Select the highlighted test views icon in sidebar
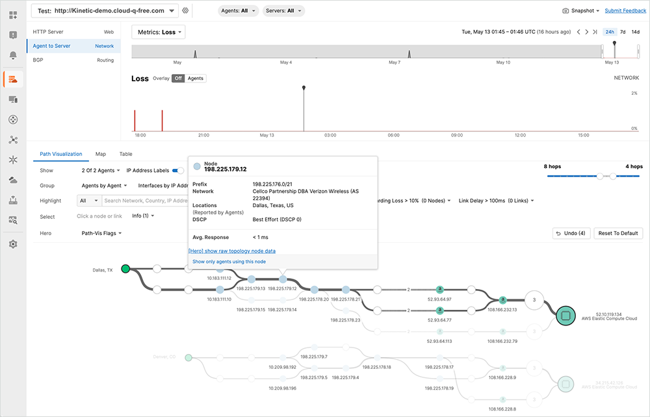This screenshot has width=650, height=417. coord(13,78)
